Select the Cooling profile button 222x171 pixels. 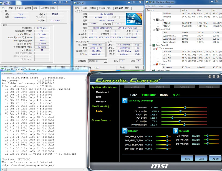tap(135, 87)
